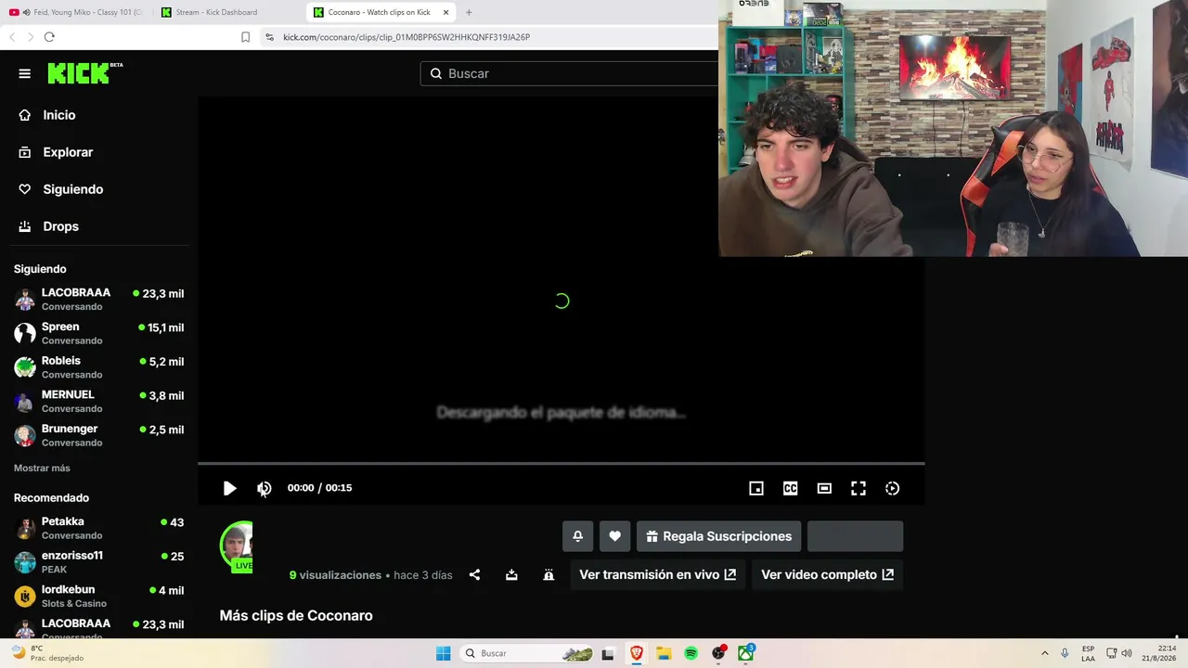Close the Coconaro clips tab
This screenshot has width=1188, height=668.
click(x=446, y=12)
